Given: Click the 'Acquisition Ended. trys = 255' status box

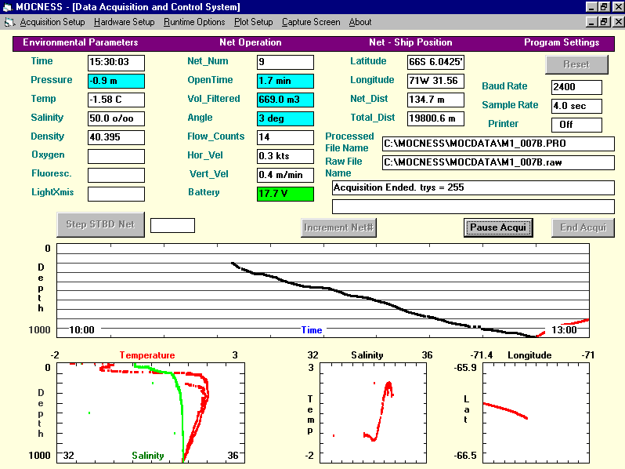Looking at the screenshot, I should click(x=473, y=187).
